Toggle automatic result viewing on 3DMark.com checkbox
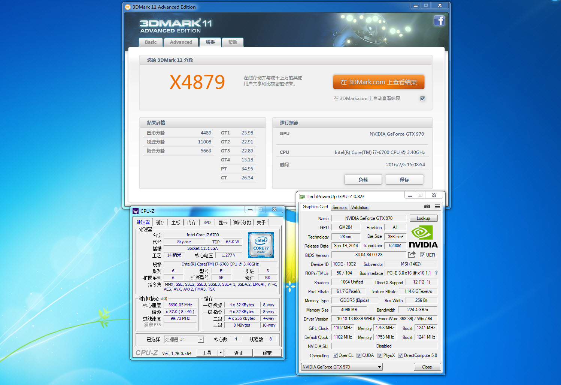Viewport: 561px width, 385px height. pos(422,98)
